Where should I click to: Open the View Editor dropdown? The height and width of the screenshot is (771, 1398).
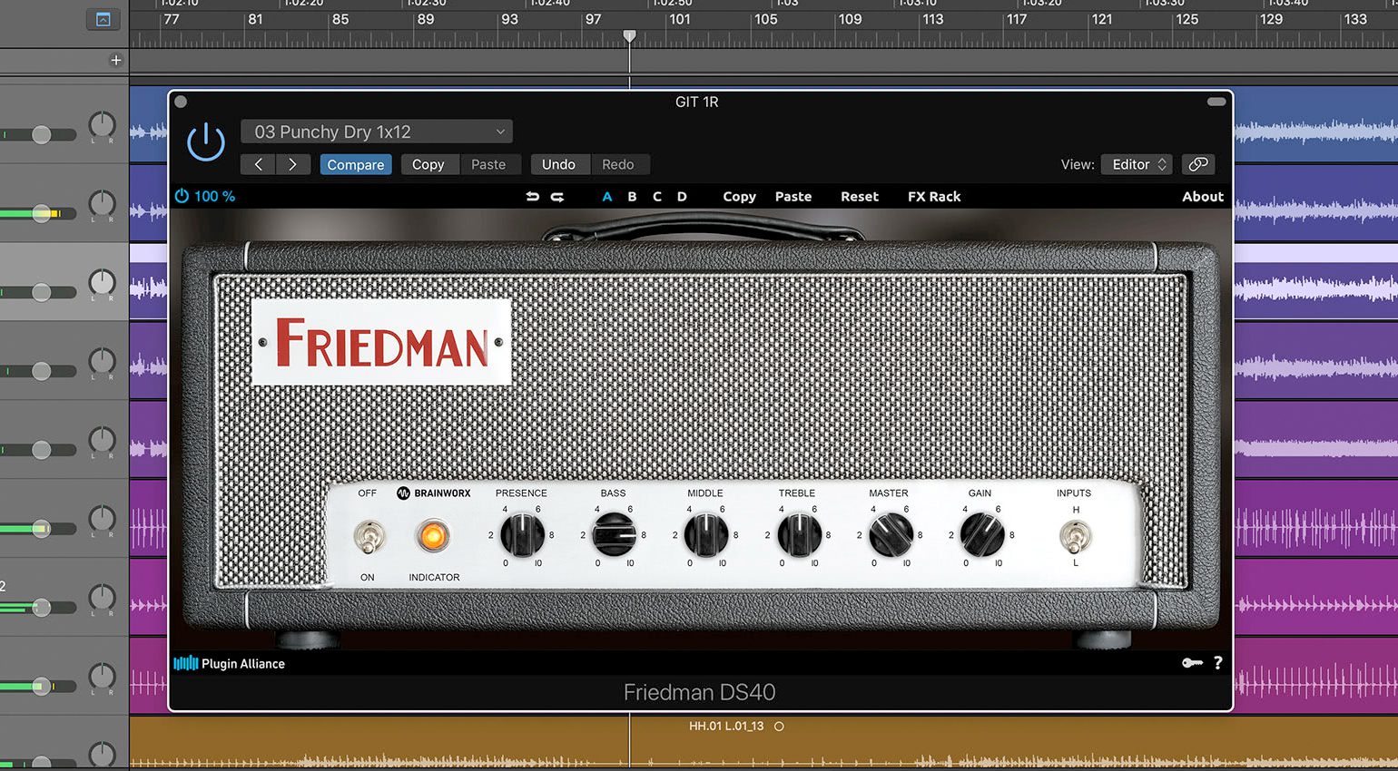pyautogui.click(x=1137, y=164)
